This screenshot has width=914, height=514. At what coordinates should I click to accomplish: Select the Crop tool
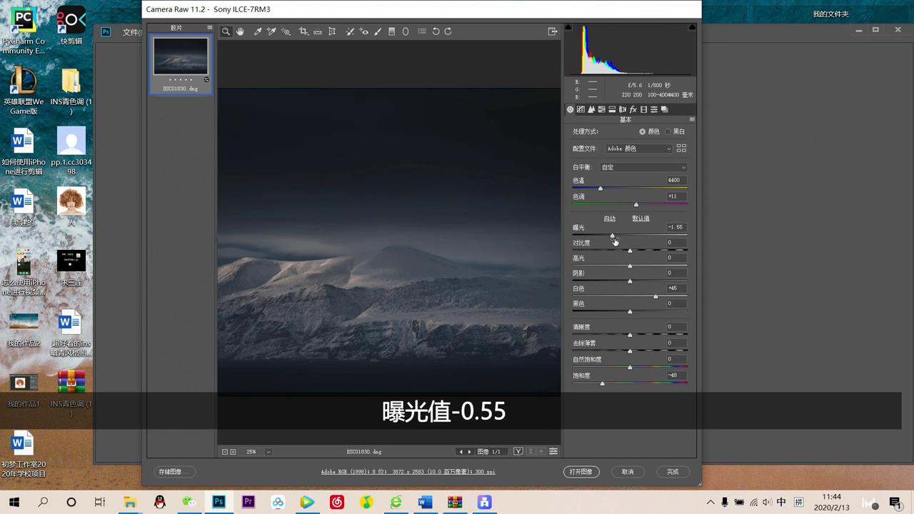point(303,31)
